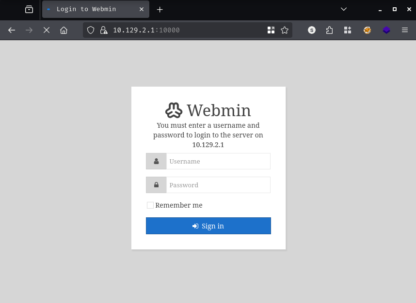Close the Login to Webmin tab
The width and height of the screenshot is (416, 303).
(x=142, y=9)
